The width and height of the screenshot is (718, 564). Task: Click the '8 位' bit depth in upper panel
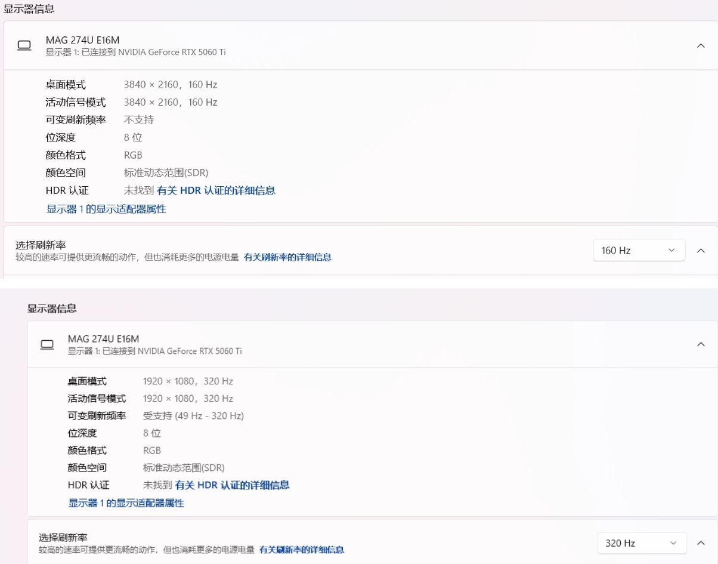(x=133, y=137)
